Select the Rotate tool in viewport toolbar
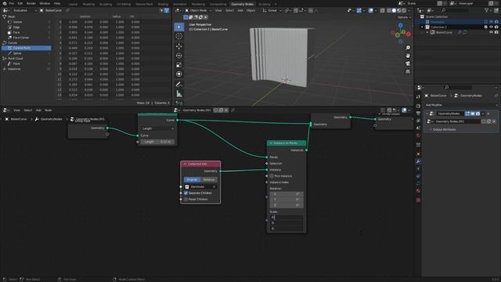 (179, 56)
